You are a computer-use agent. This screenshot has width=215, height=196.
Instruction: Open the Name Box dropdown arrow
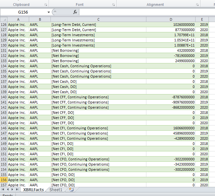click(x=49, y=12)
